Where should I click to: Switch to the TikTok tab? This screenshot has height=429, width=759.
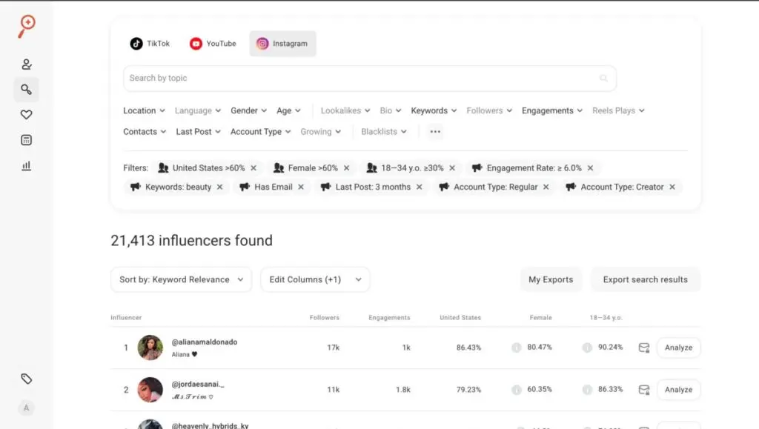click(x=150, y=44)
